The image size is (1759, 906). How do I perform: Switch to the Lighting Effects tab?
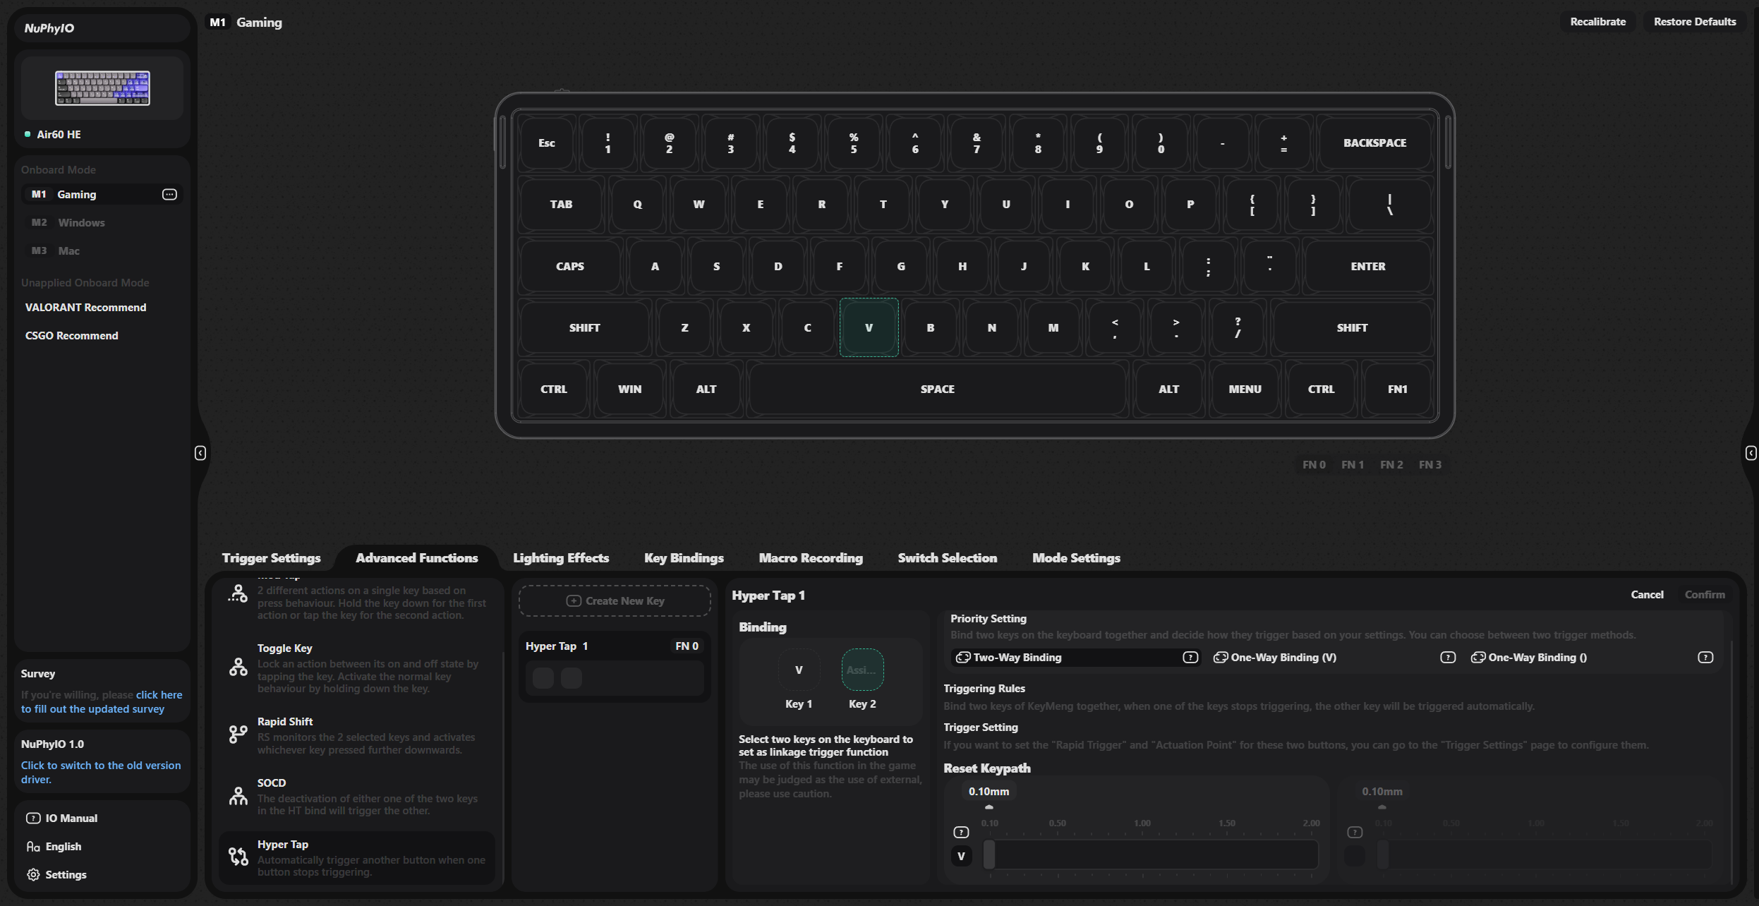pos(561,557)
